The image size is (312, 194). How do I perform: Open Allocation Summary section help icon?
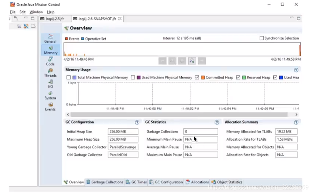[296, 122]
